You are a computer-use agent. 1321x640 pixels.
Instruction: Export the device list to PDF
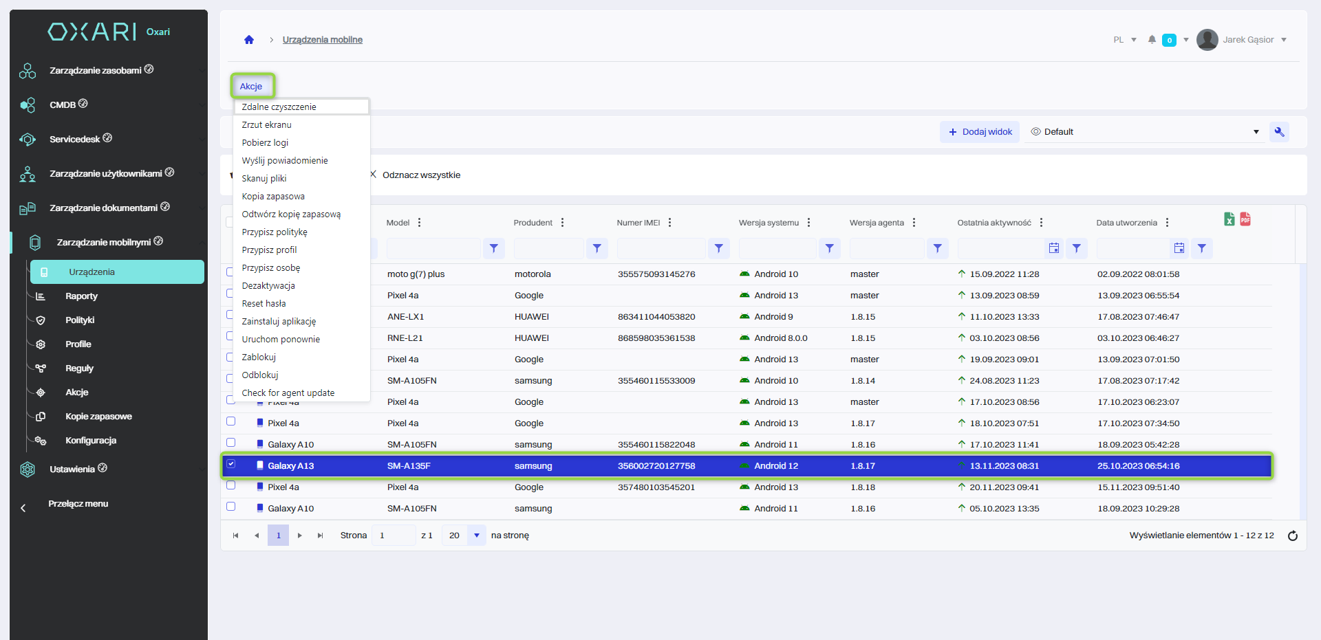(x=1245, y=219)
